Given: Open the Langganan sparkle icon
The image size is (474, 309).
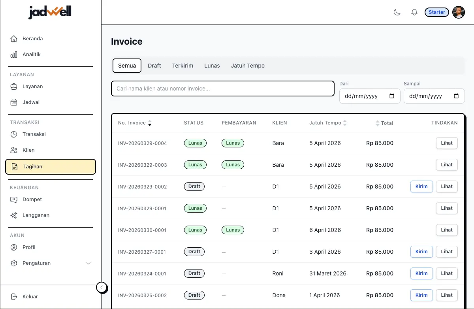Looking at the screenshot, I should click(13, 215).
